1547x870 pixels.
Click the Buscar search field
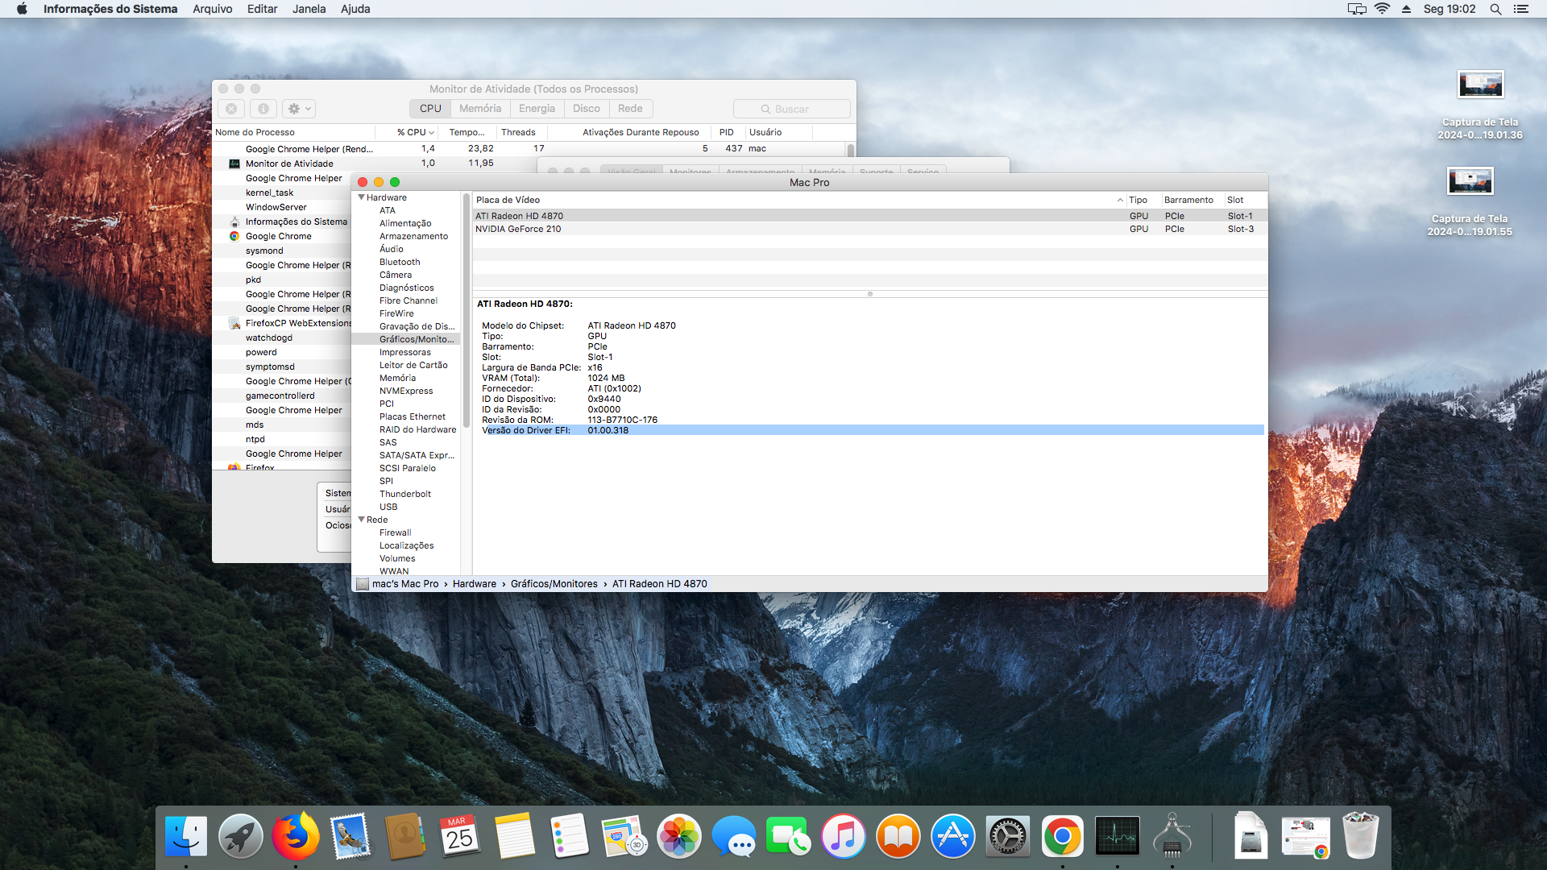791,109
